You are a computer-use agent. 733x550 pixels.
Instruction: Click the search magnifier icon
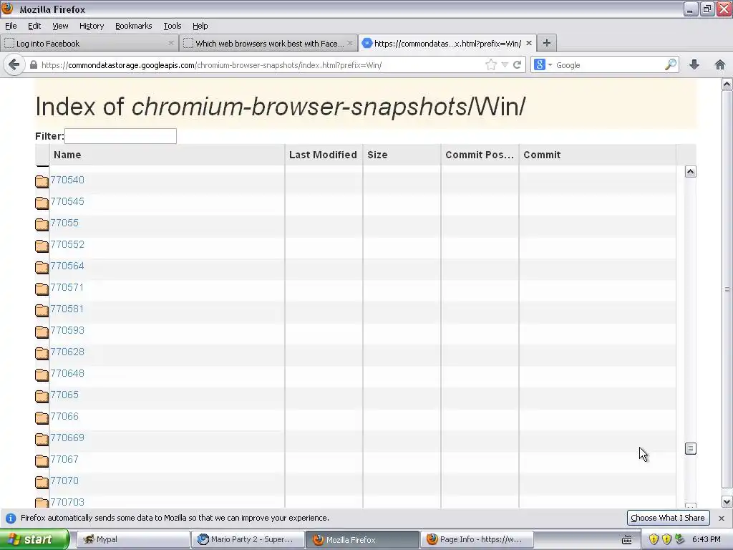(670, 64)
